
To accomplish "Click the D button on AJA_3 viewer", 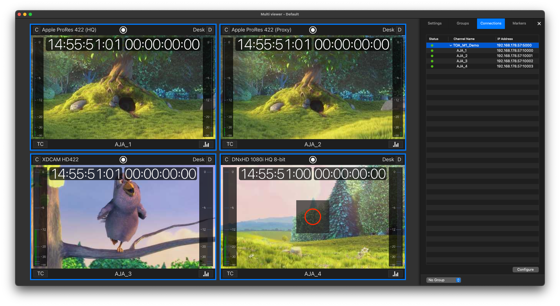I will pyautogui.click(x=210, y=159).
